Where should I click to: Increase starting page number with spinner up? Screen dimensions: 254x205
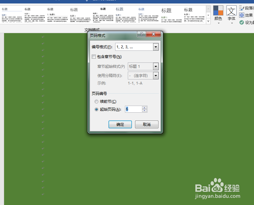[145, 108]
